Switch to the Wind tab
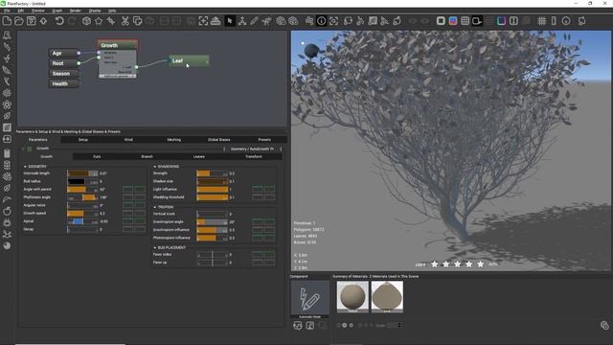The image size is (613, 345). pyautogui.click(x=128, y=140)
